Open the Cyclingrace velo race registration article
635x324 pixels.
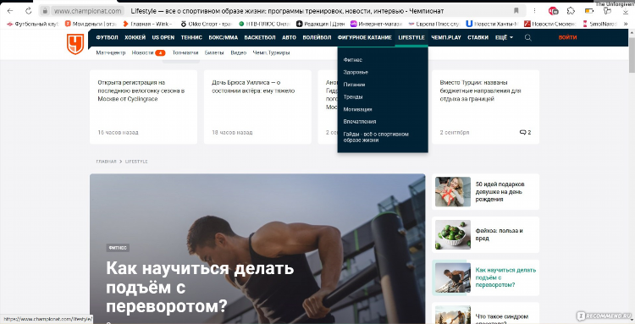(143, 107)
